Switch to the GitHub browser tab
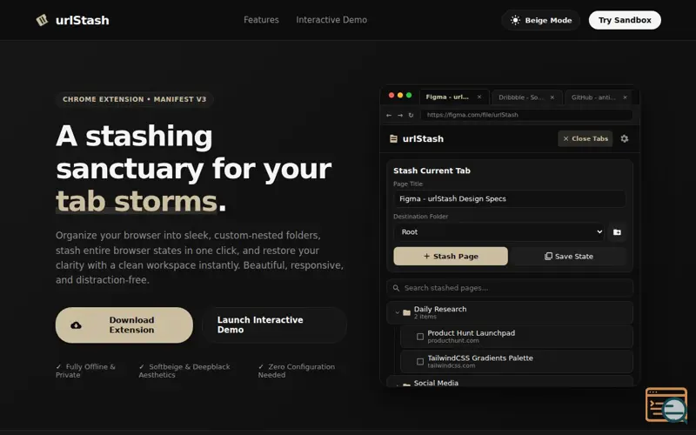Image resolution: width=696 pixels, height=435 pixels. click(599, 97)
